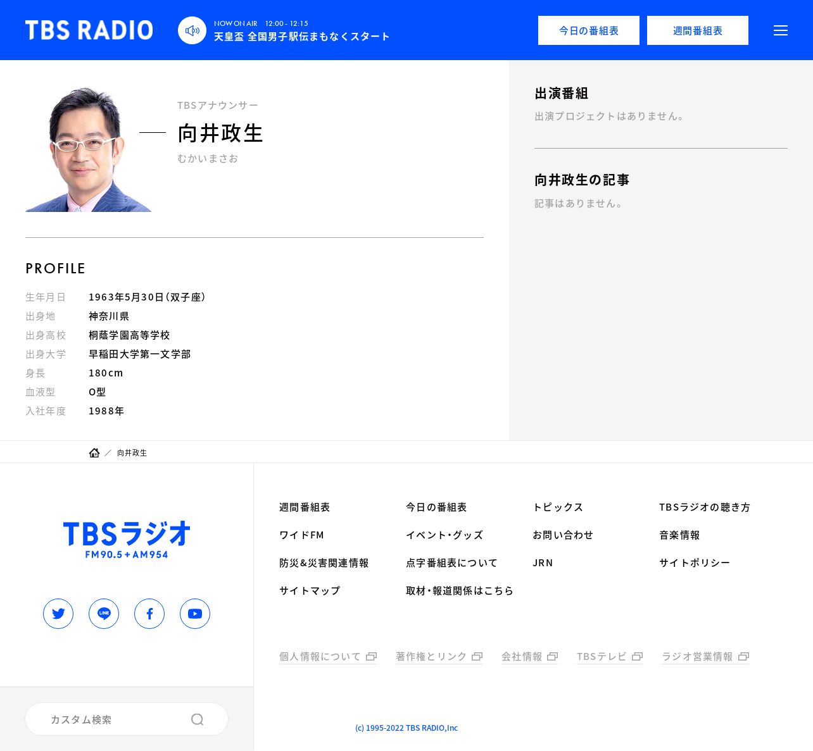Open トピックス footer link
Viewport: 813px width, 751px height.
point(557,507)
